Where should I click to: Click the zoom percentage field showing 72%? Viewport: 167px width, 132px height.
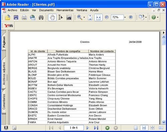(x=117, y=17)
